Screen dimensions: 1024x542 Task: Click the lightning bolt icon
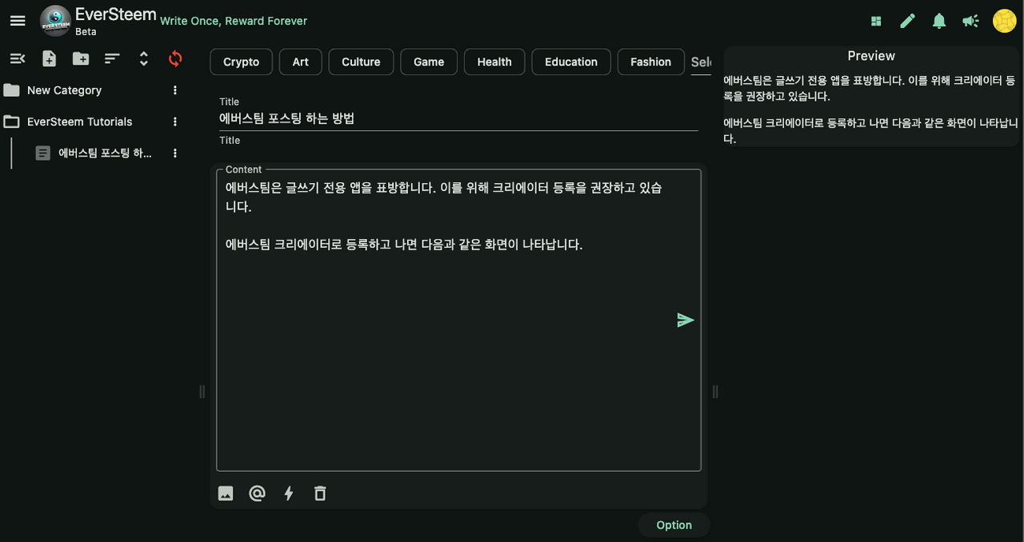pyautogui.click(x=289, y=493)
